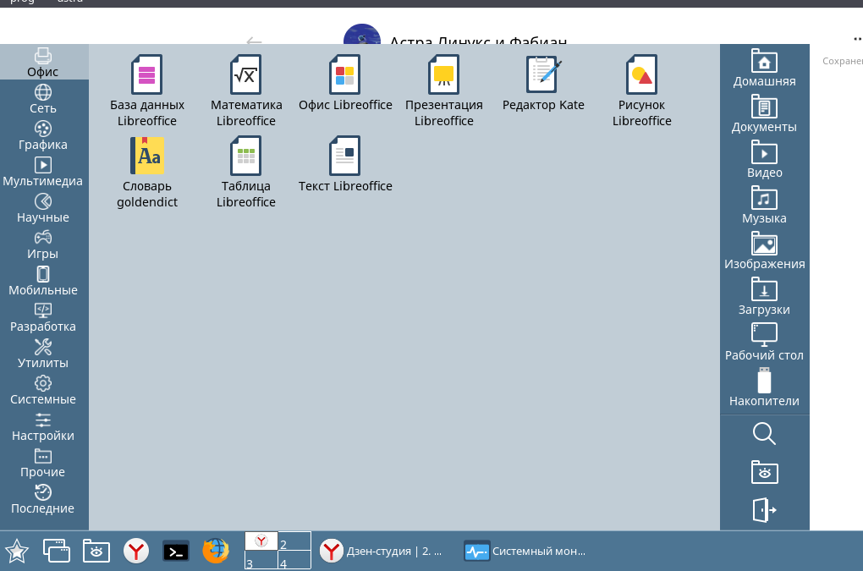The width and height of the screenshot is (863, 571).
Task: Switch to virtual desktop 3
Action: [261, 560]
